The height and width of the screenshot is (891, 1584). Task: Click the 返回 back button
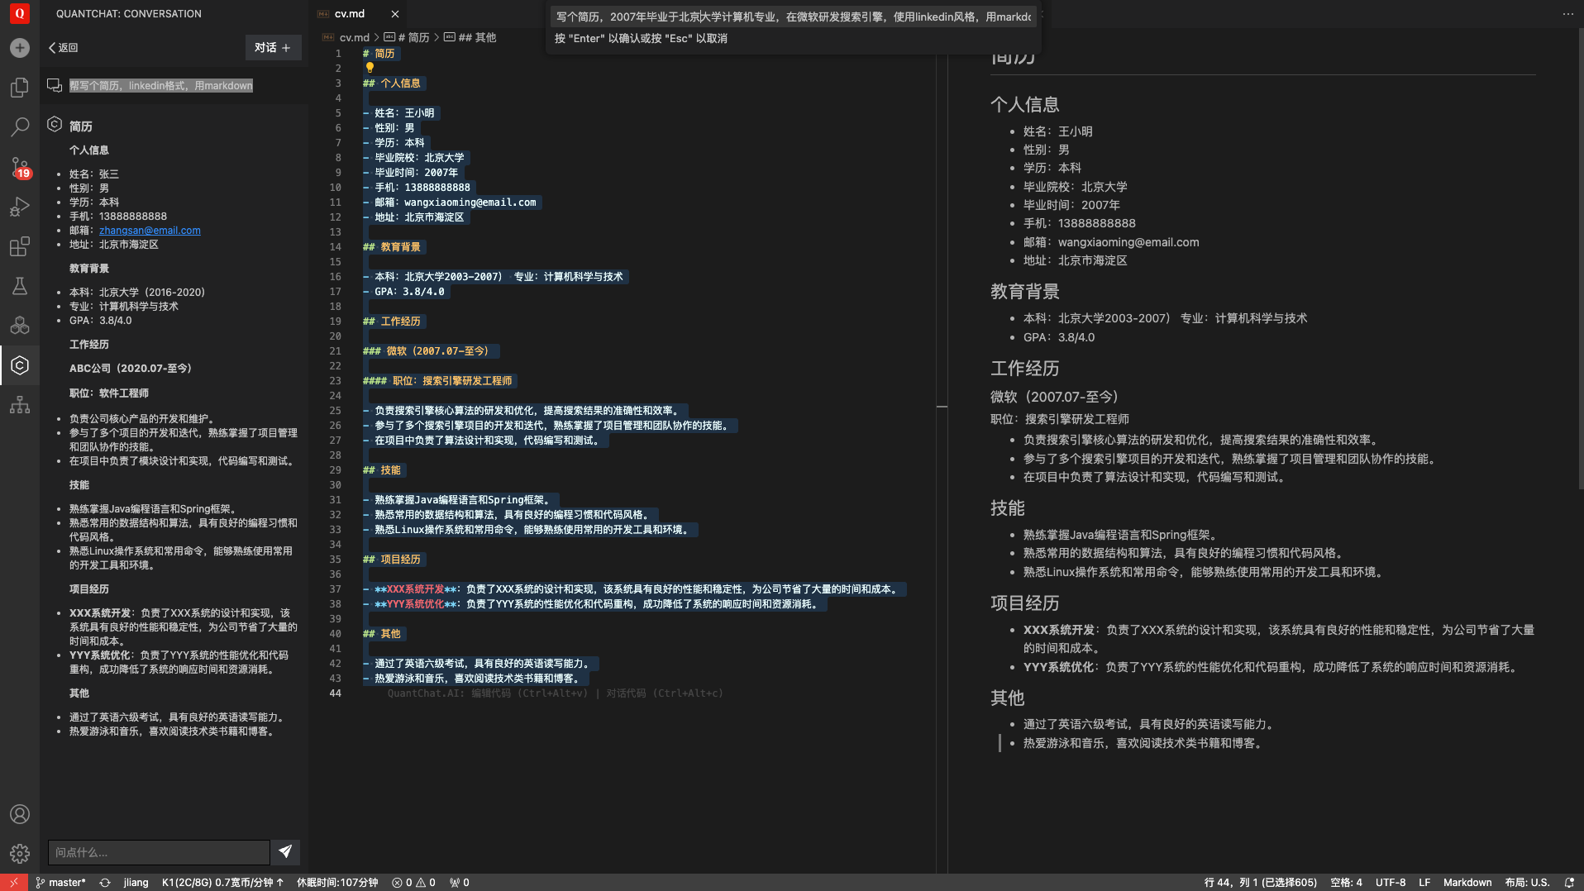click(63, 48)
